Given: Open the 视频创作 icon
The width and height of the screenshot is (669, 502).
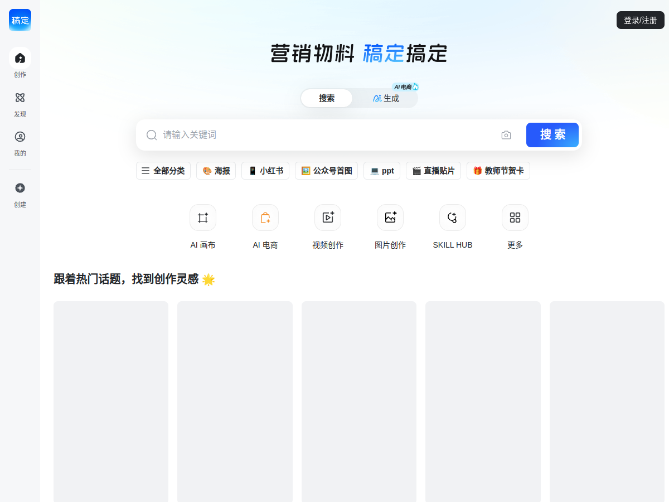Looking at the screenshot, I should click(x=328, y=218).
